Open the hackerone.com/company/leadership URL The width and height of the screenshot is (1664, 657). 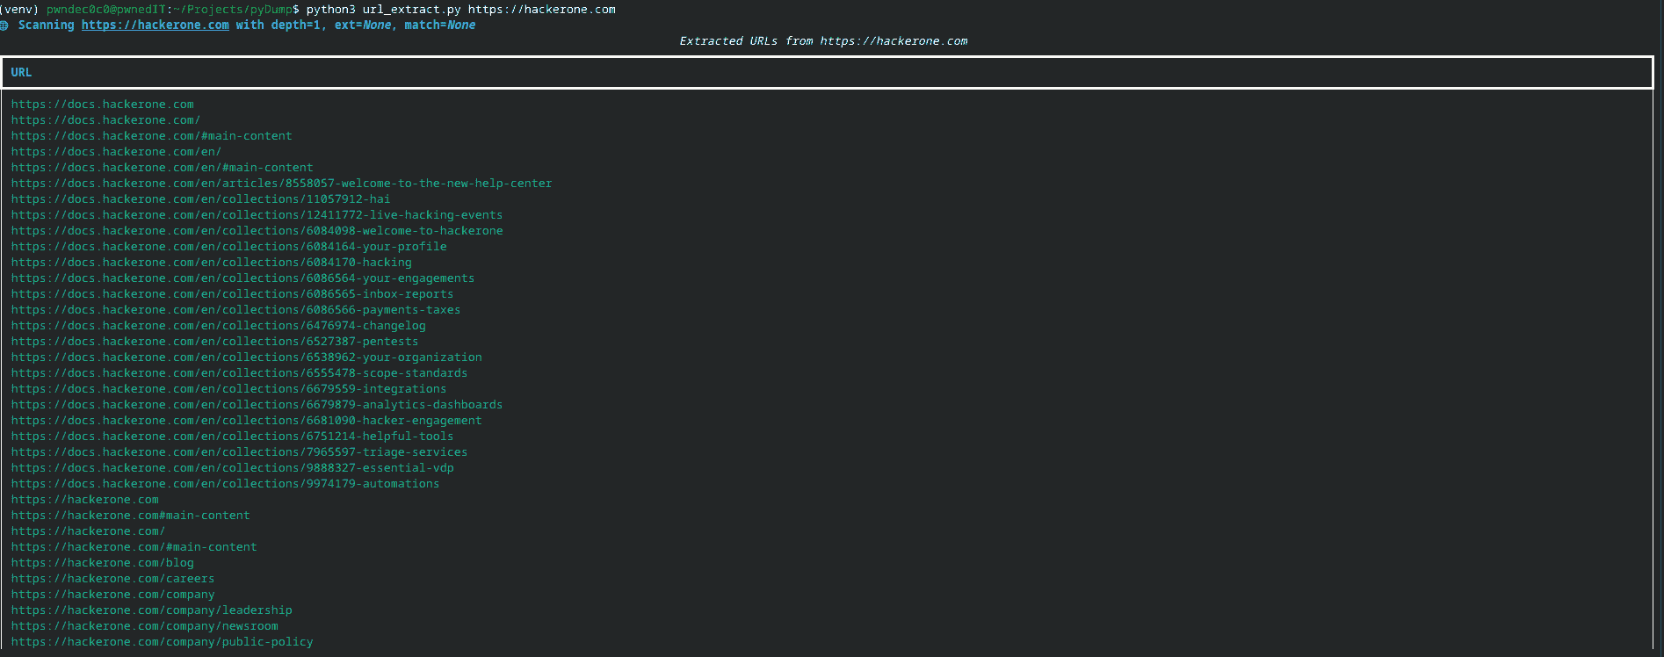click(152, 610)
